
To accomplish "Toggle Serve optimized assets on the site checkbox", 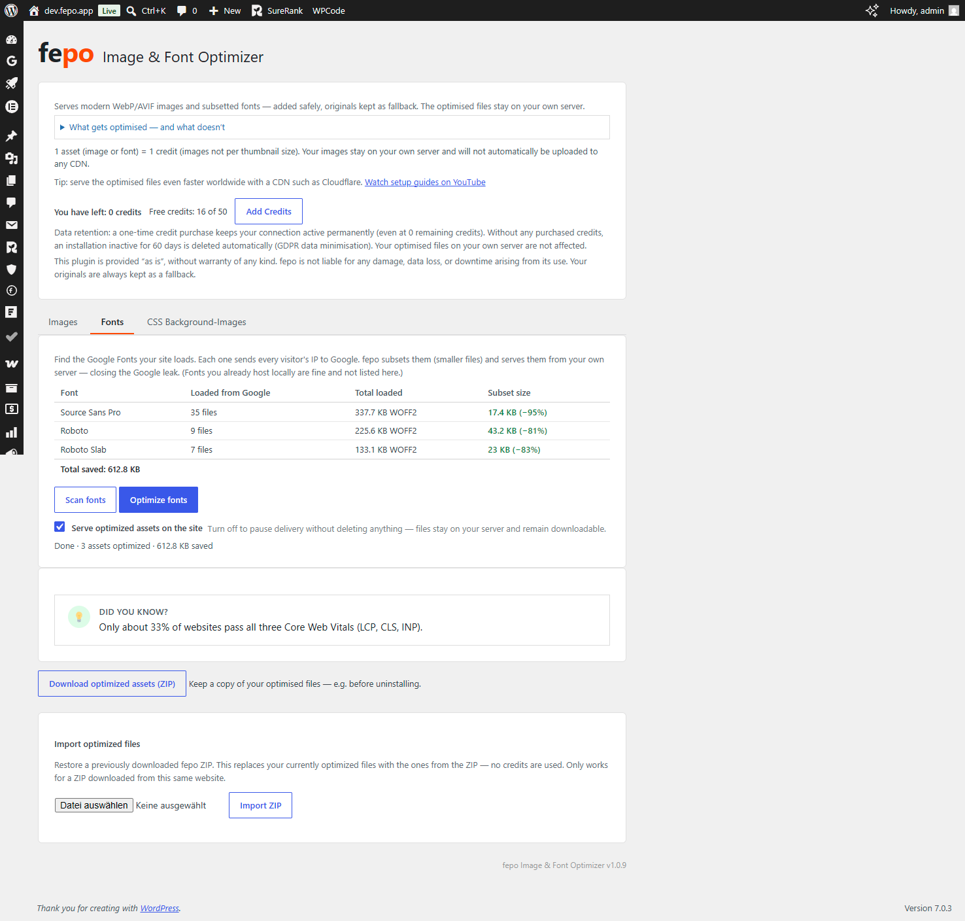I will (59, 527).
